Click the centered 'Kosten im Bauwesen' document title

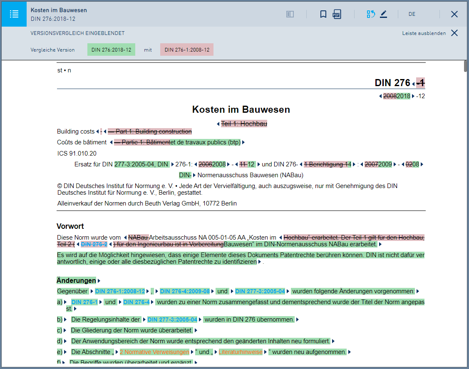click(241, 109)
